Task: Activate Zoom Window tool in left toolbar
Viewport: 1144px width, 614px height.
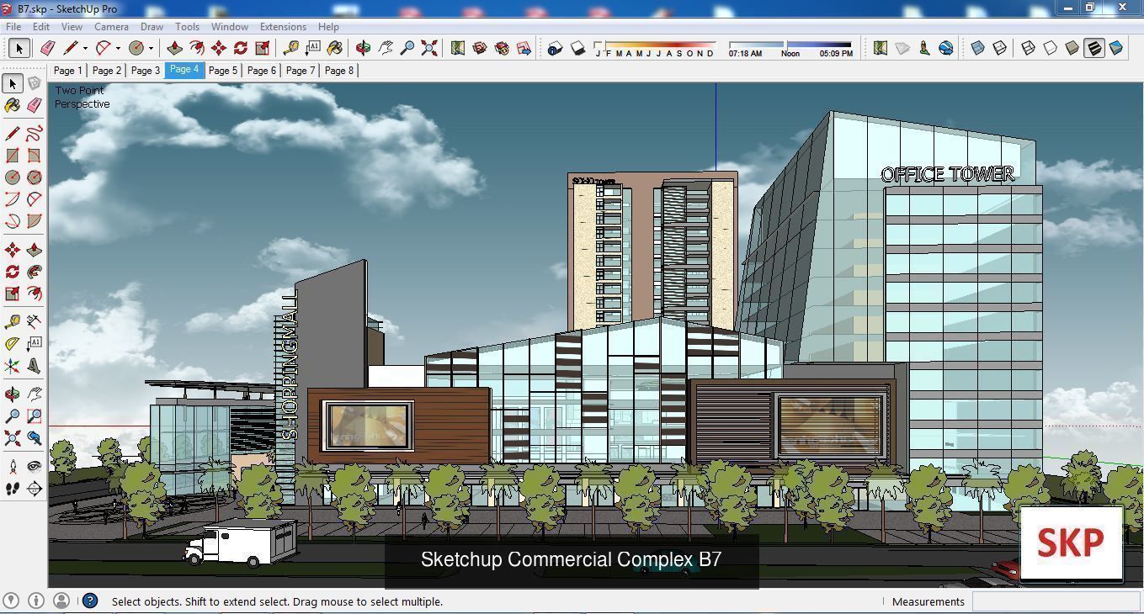Action: coord(35,416)
